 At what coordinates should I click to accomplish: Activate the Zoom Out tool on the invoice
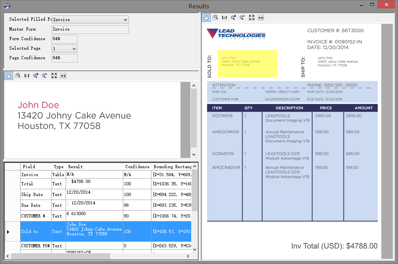coord(242,17)
